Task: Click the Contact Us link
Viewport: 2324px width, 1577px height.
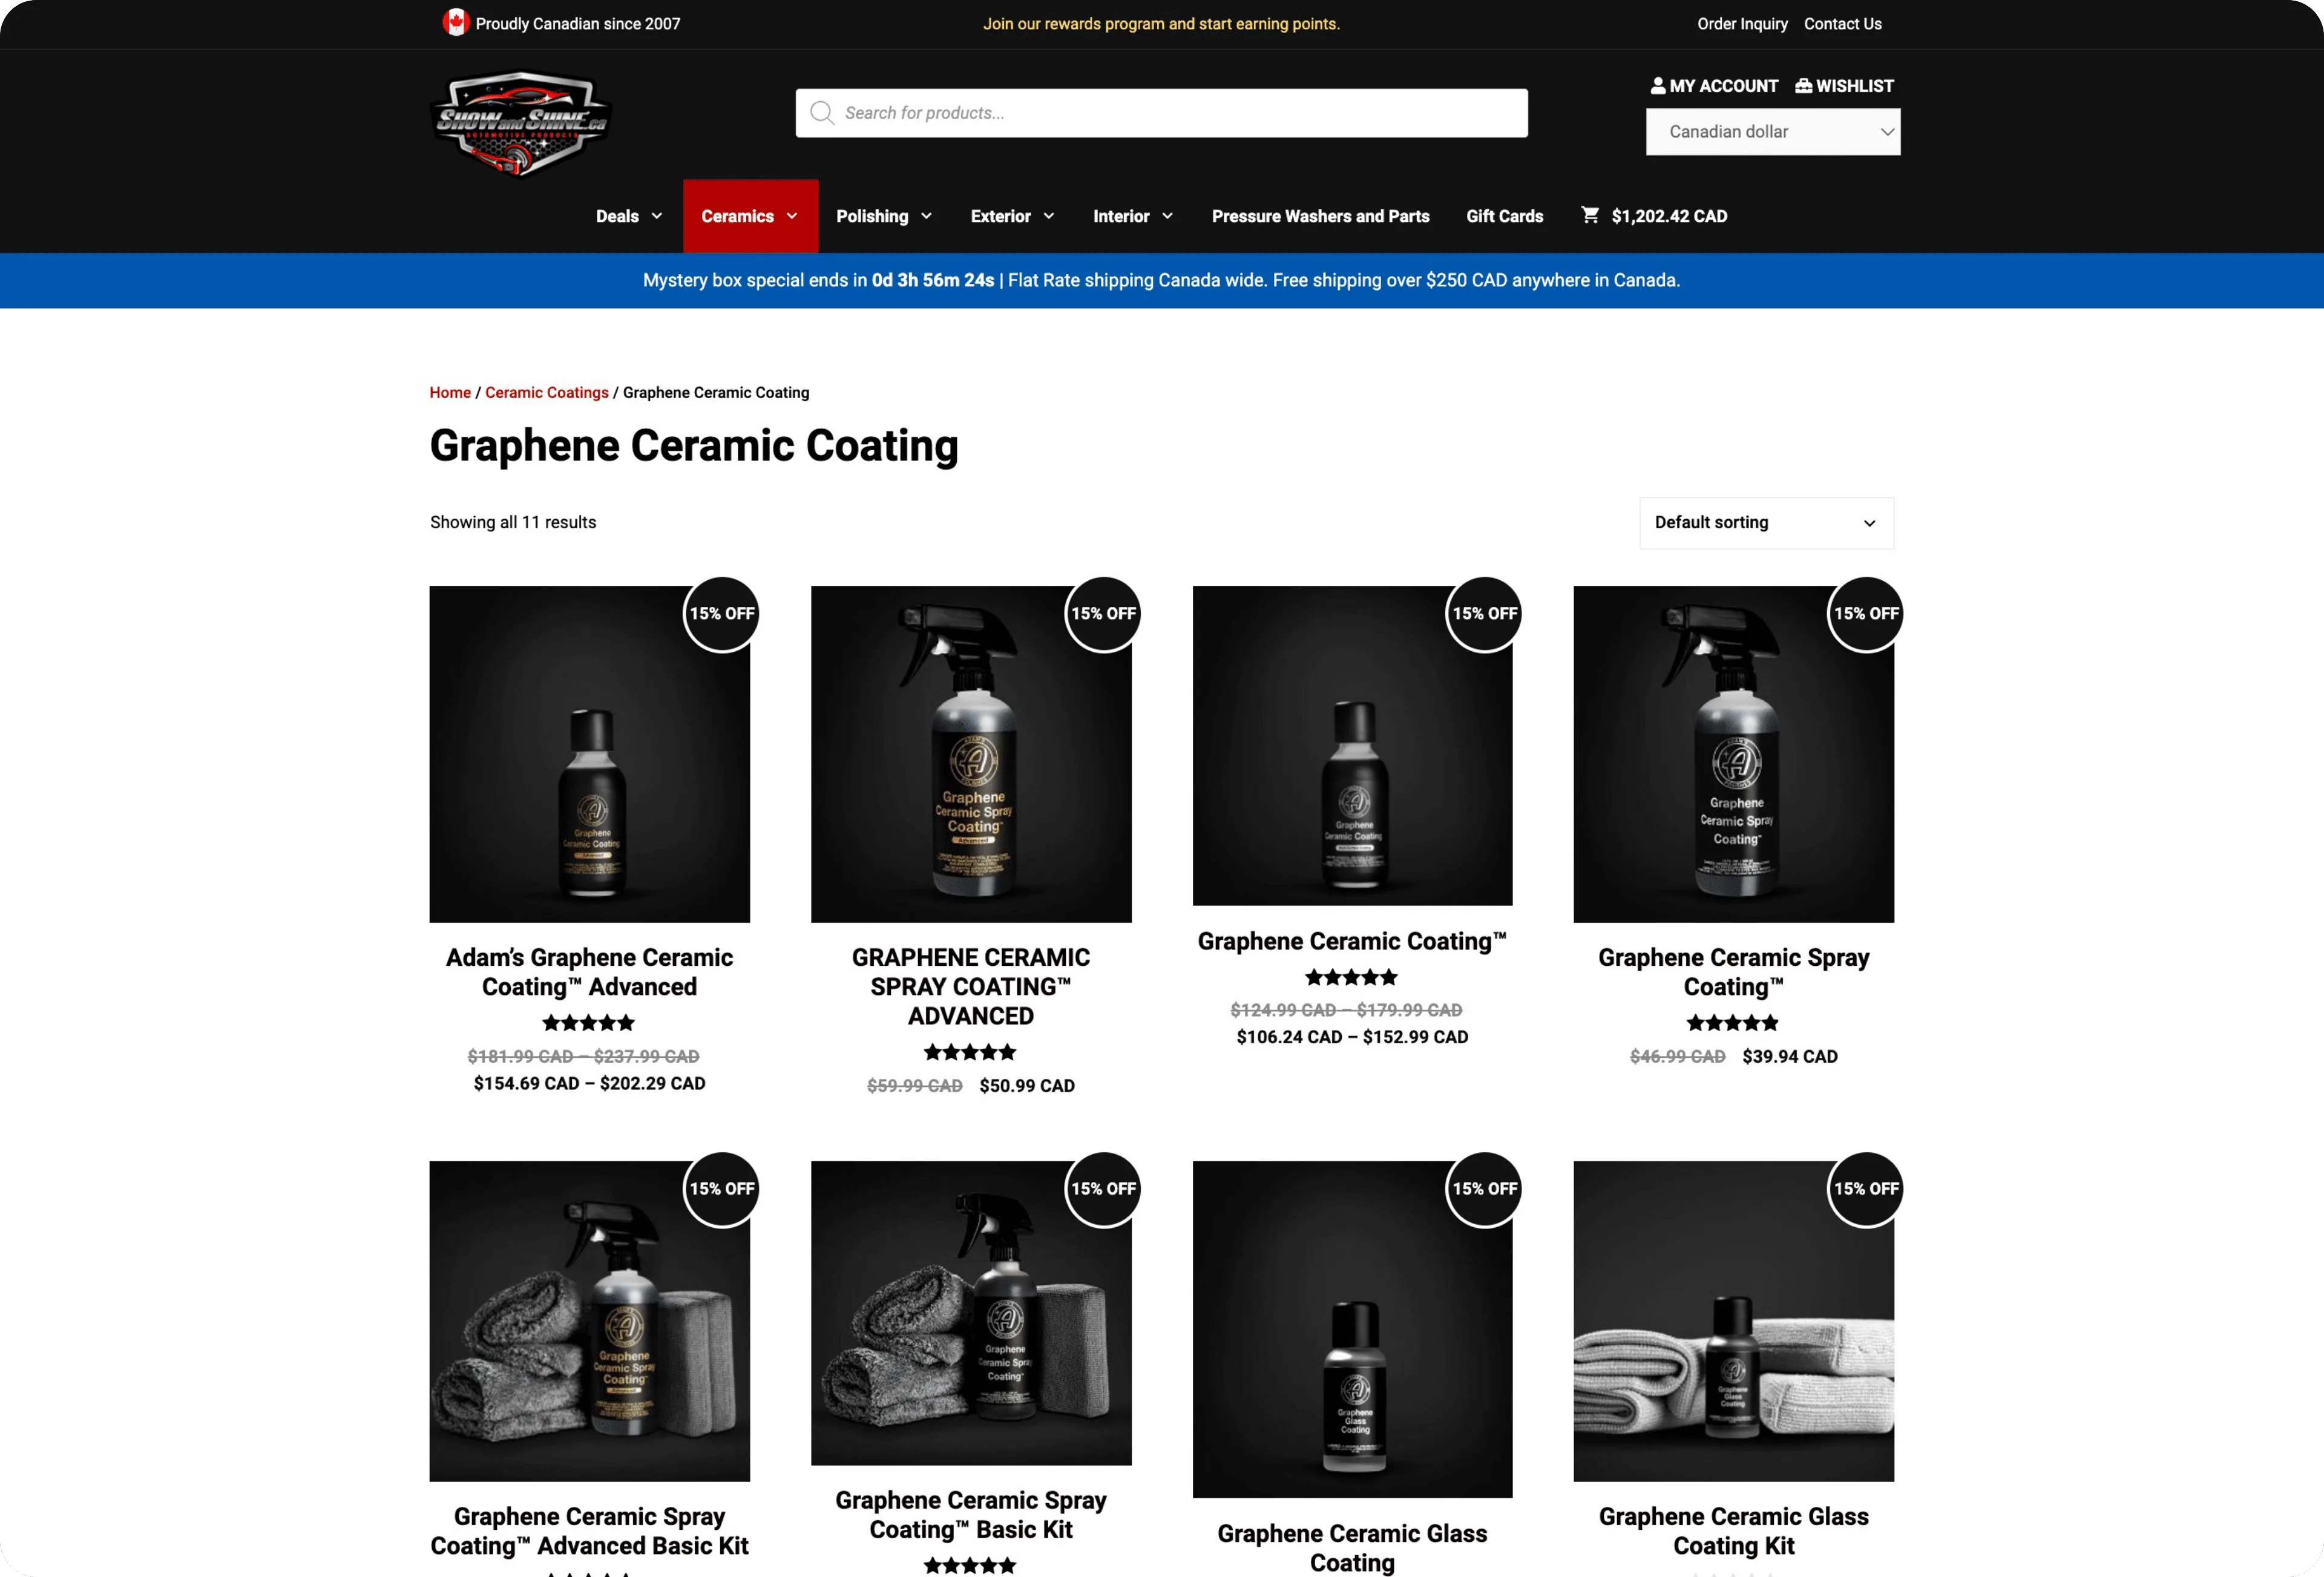Action: pos(1843,23)
